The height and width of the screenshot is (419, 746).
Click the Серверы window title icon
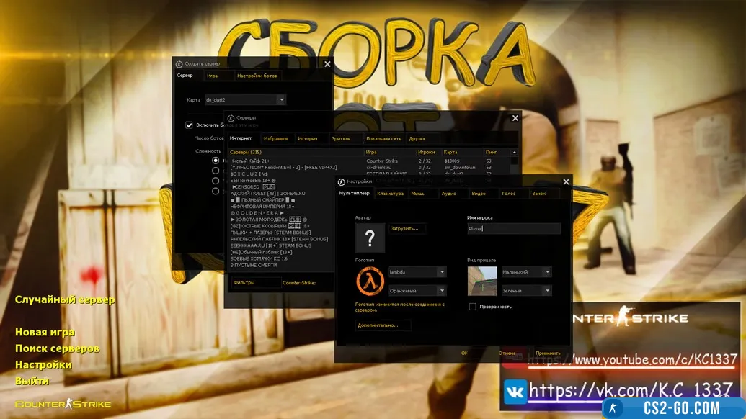tap(231, 117)
